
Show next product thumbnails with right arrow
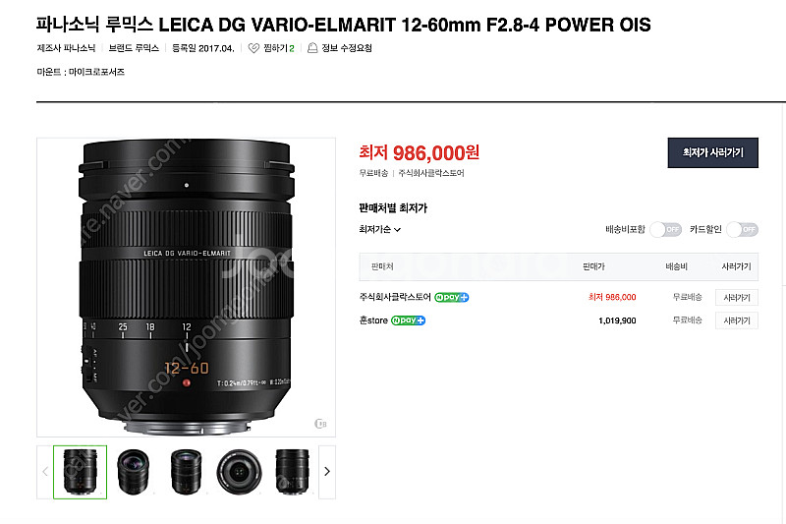click(327, 471)
